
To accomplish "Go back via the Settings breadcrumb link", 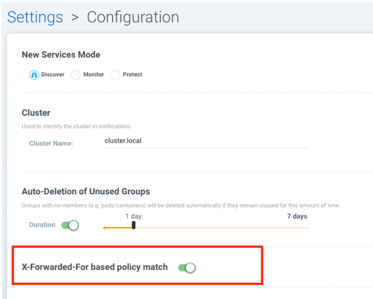I will pos(35,17).
